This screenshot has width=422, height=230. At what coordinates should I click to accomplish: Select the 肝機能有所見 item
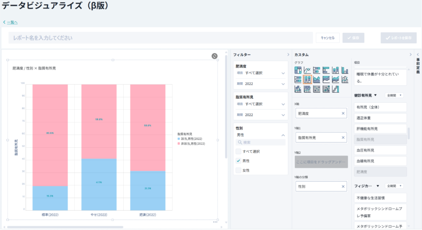[x=380, y=129]
